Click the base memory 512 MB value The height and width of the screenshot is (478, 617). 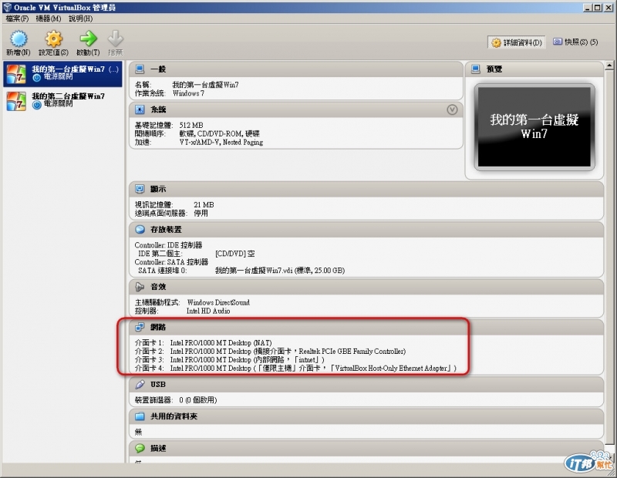click(x=191, y=125)
